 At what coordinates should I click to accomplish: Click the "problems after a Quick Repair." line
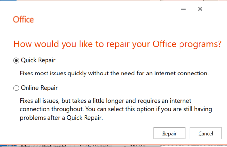[61, 118]
